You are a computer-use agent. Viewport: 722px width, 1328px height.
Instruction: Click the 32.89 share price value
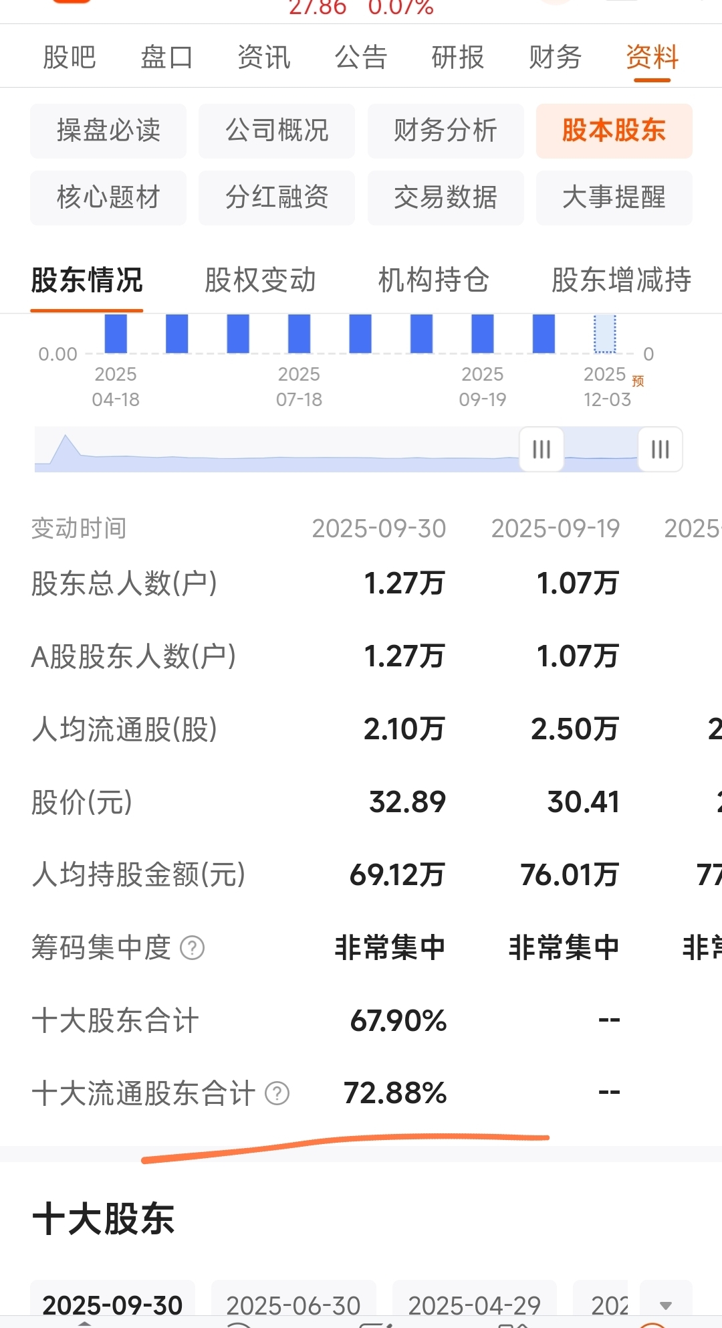408,802
